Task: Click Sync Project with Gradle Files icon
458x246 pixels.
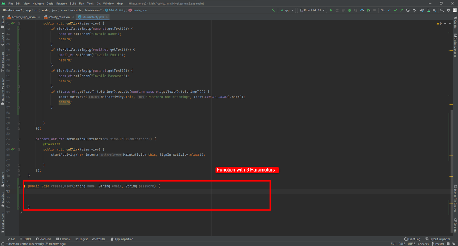Action: pos(422,10)
